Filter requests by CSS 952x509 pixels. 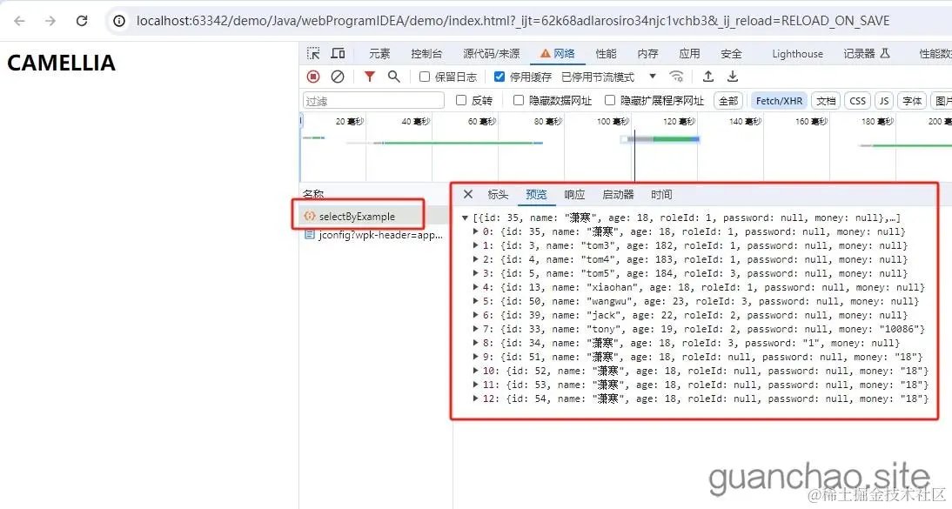pyautogui.click(x=857, y=101)
